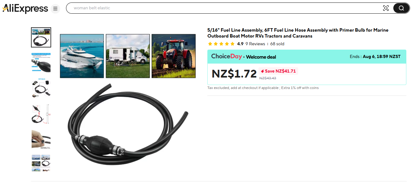Open the 9 Reviews link
Screen dimensions: 411x187
[x=255, y=44]
